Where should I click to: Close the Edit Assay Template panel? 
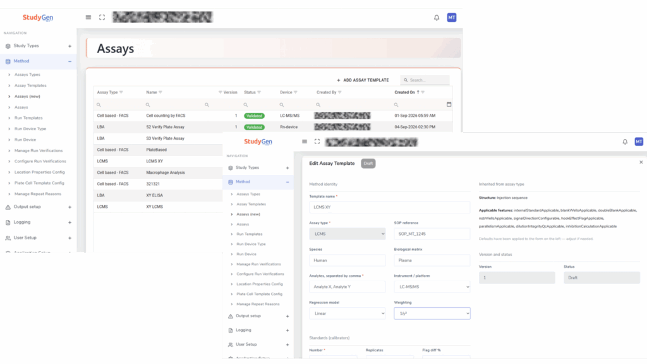pyautogui.click(x=641, y=162)
